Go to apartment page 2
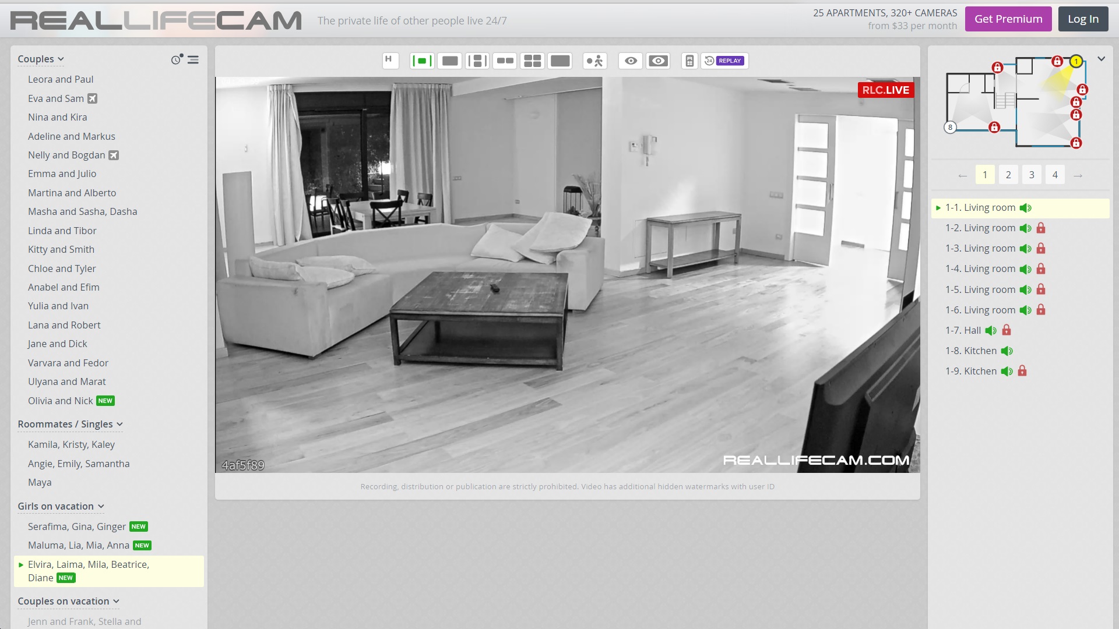This screenshot has width=1119, height=629. click(x=1008, y=175)
